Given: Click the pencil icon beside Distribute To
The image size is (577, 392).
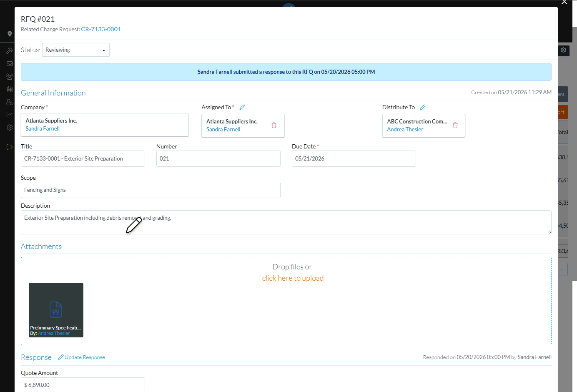Looking at the screenshot, I should [423, 107].
